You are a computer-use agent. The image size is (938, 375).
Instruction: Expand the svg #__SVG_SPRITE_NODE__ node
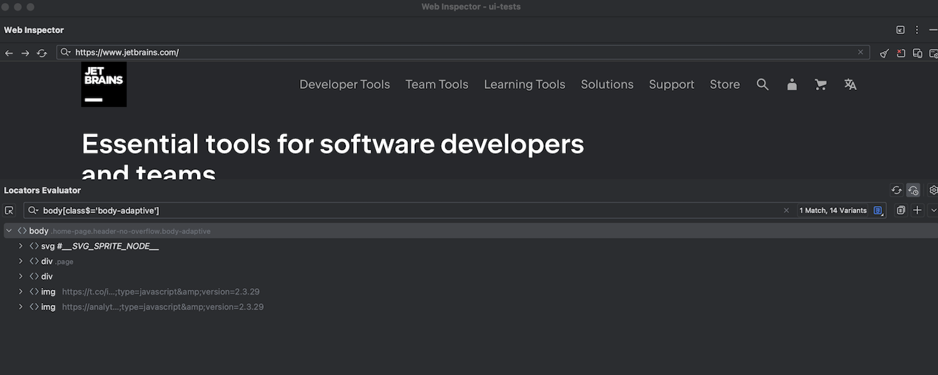21,246
